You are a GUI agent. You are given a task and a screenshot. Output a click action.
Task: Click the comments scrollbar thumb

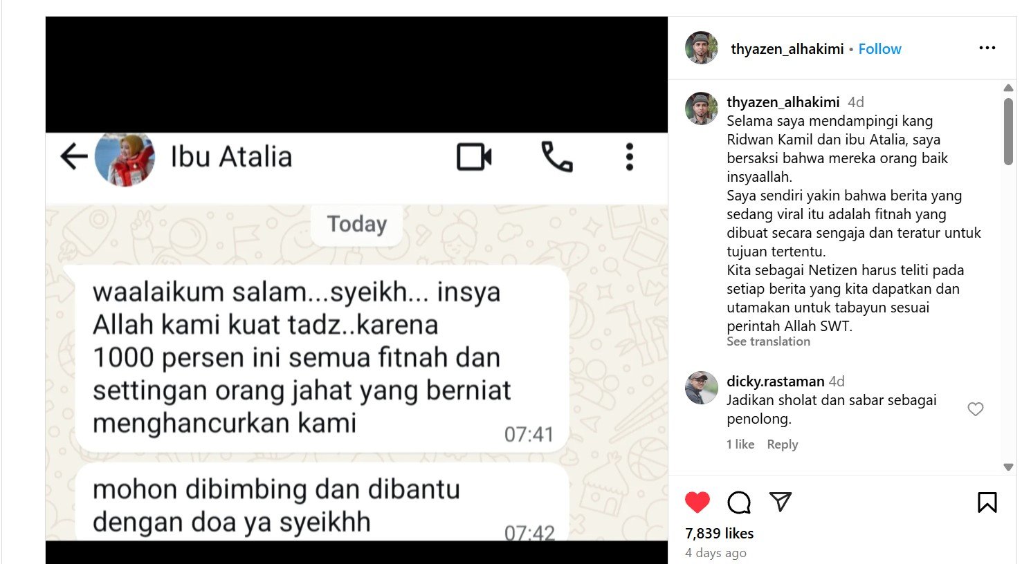click(x=1008, y=131)
